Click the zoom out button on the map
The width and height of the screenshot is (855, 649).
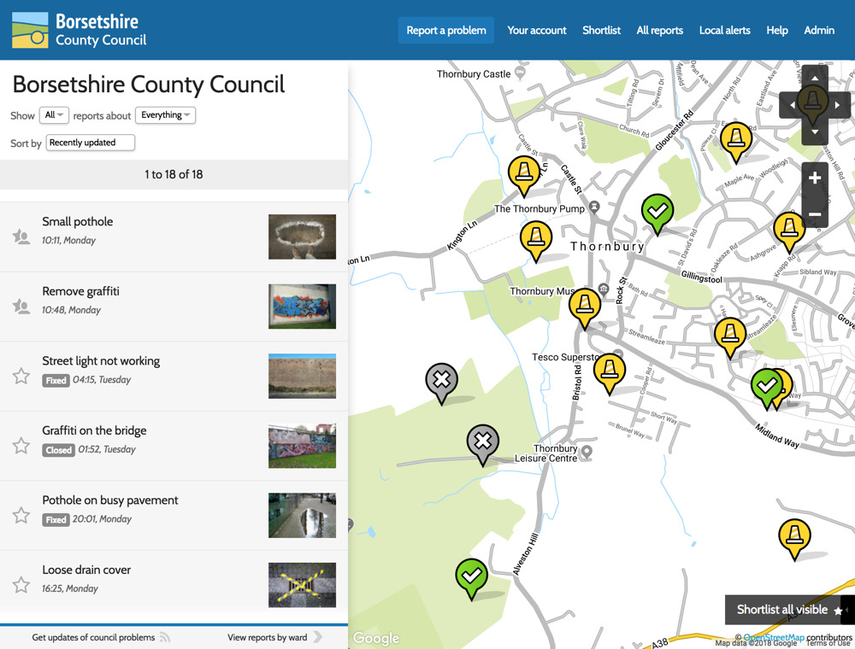[813, 213]
